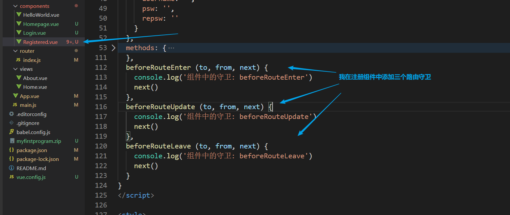Click Vue icon beside App.vue
The height and width of the screenshot is (215, 510).
click(15, 96)
